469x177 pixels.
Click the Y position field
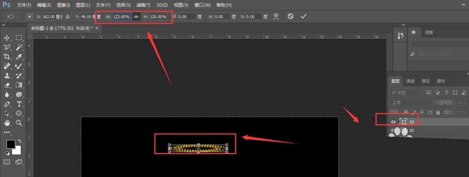tap(91, 17)
